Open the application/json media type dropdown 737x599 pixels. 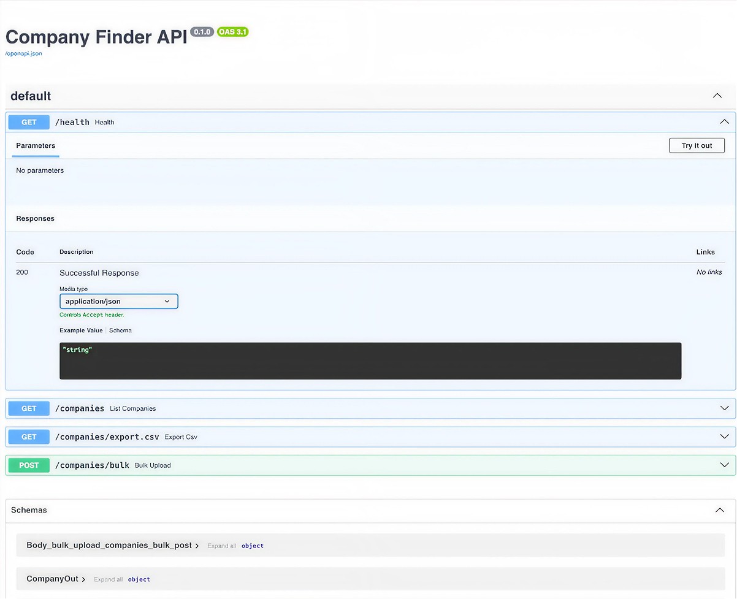pyautogui.click(x=118, y=301)
